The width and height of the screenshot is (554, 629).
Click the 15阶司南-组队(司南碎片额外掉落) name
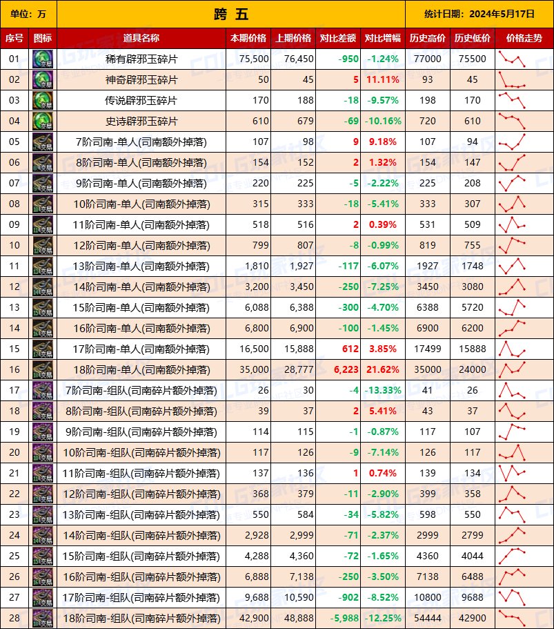[141, 557]
